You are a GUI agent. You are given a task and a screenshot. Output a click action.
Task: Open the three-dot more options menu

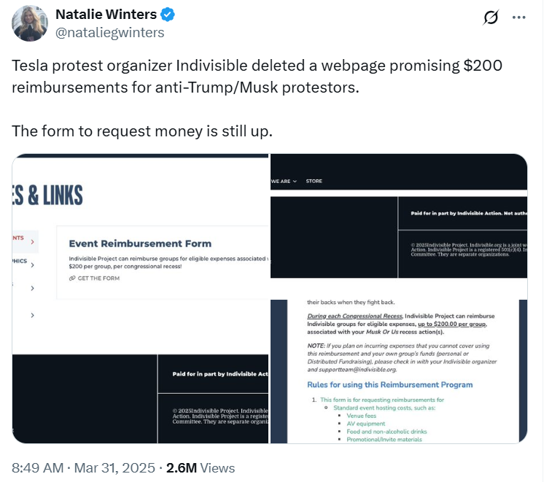[518, 18]
